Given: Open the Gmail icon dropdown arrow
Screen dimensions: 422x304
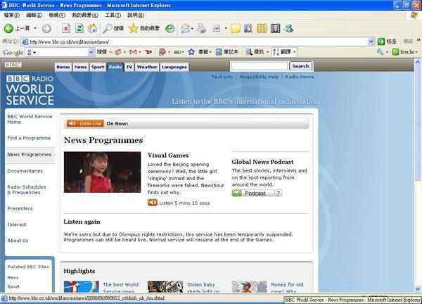Looking at the screenshot, I should 140,52.
